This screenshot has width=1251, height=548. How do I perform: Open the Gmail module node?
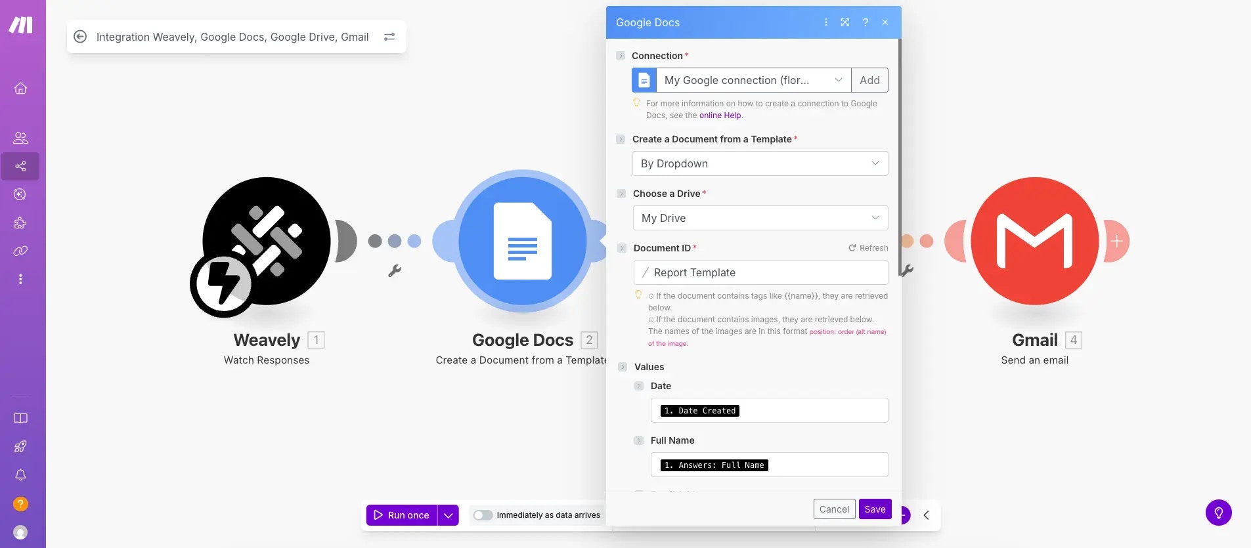click(x=1035, y=241)
